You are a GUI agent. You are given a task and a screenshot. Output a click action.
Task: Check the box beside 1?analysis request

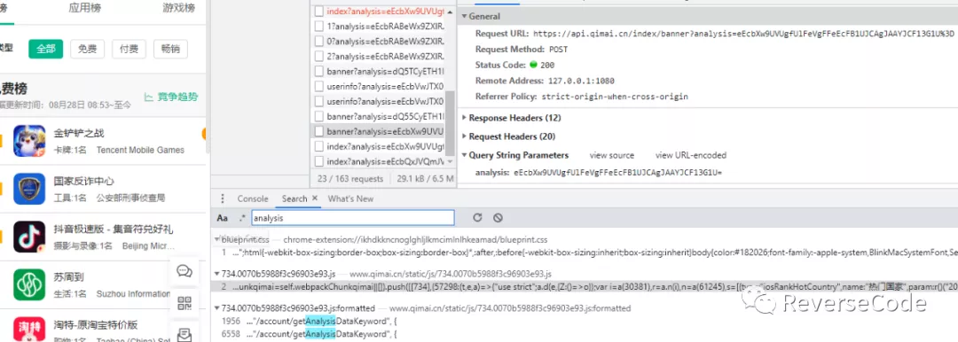pos(319,27)
